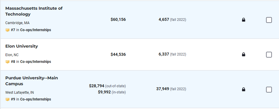Click the lock icon in Purdue row
279x109 pixels.
pyautogui.click(x=244, y=90)
